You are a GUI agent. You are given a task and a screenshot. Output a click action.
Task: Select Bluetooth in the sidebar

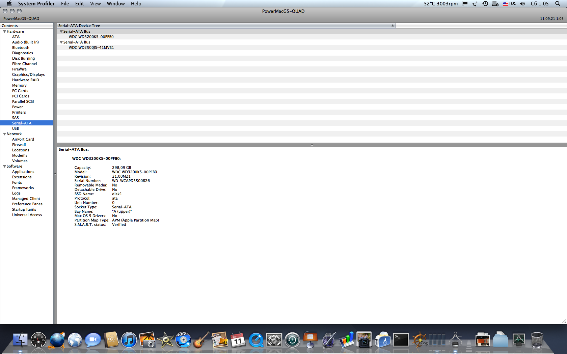(21, 48)
